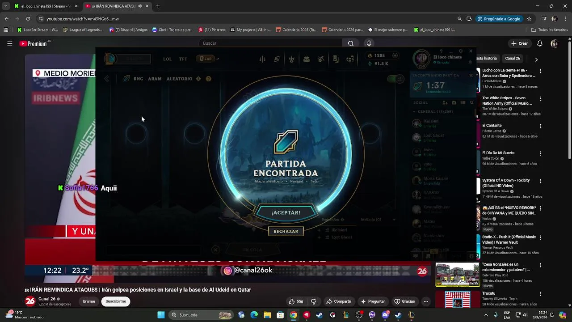This screenshot has height=322, width=572.
Task: Open El loco chinete profile avatar
Action: click(x=421, y=59)
